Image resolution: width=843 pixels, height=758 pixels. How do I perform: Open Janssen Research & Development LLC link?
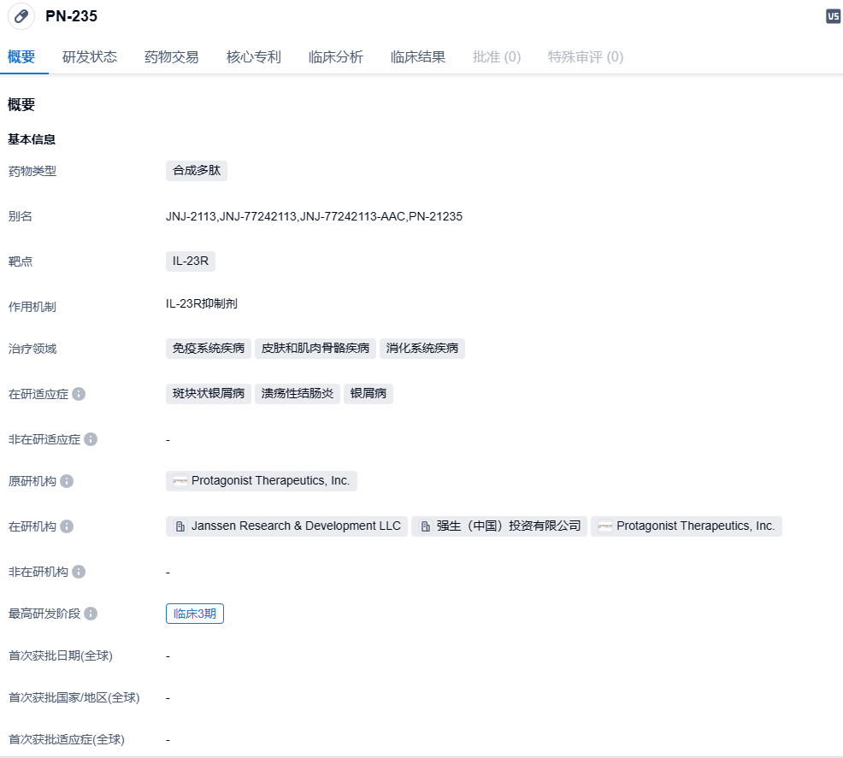[x=286, y=526]
